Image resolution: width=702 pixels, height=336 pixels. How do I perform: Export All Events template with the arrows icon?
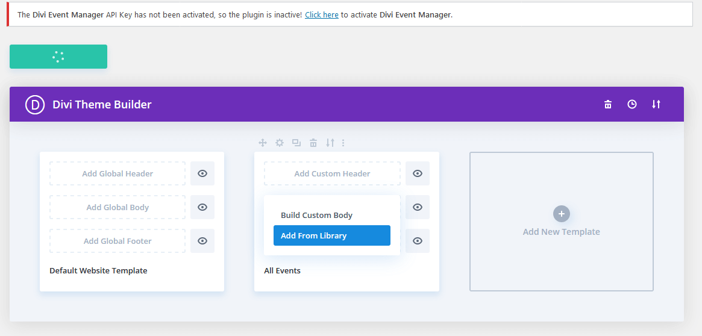[330, 143]
